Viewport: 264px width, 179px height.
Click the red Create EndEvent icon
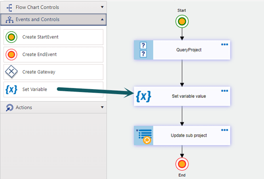(x=11, y=54)
